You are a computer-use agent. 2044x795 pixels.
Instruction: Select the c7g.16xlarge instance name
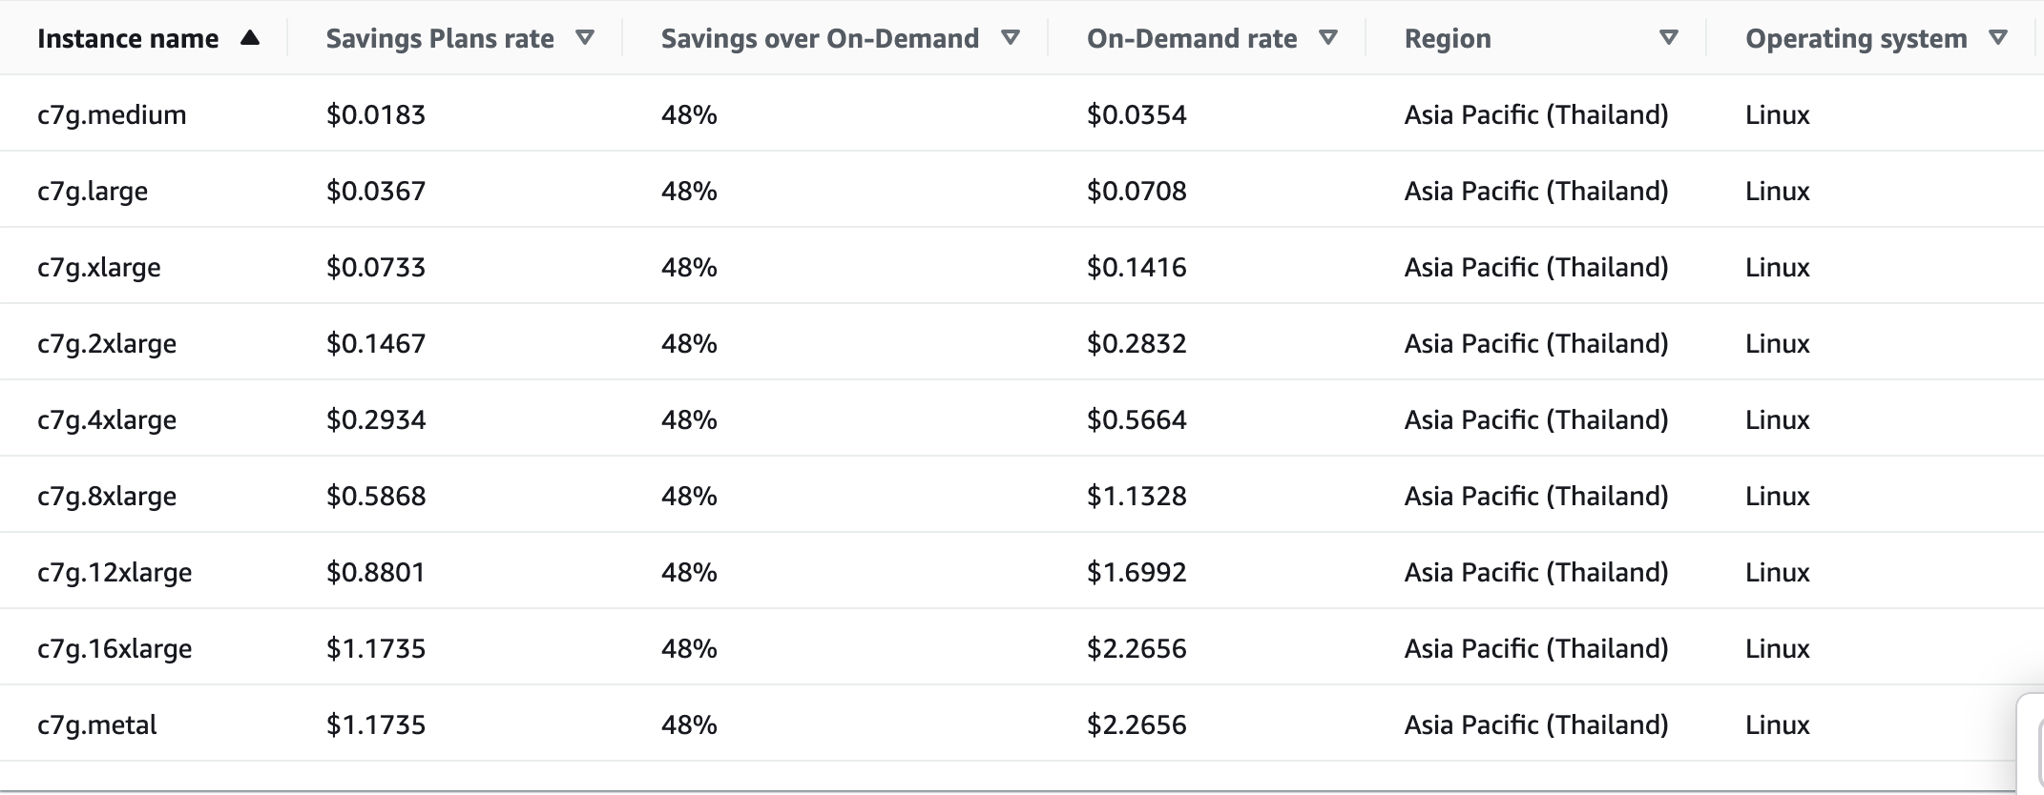pos(115,649)
